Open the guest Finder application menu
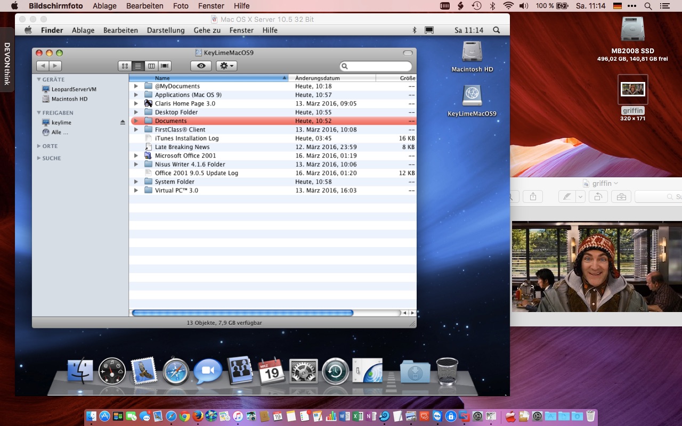 (x=52, y=30)
